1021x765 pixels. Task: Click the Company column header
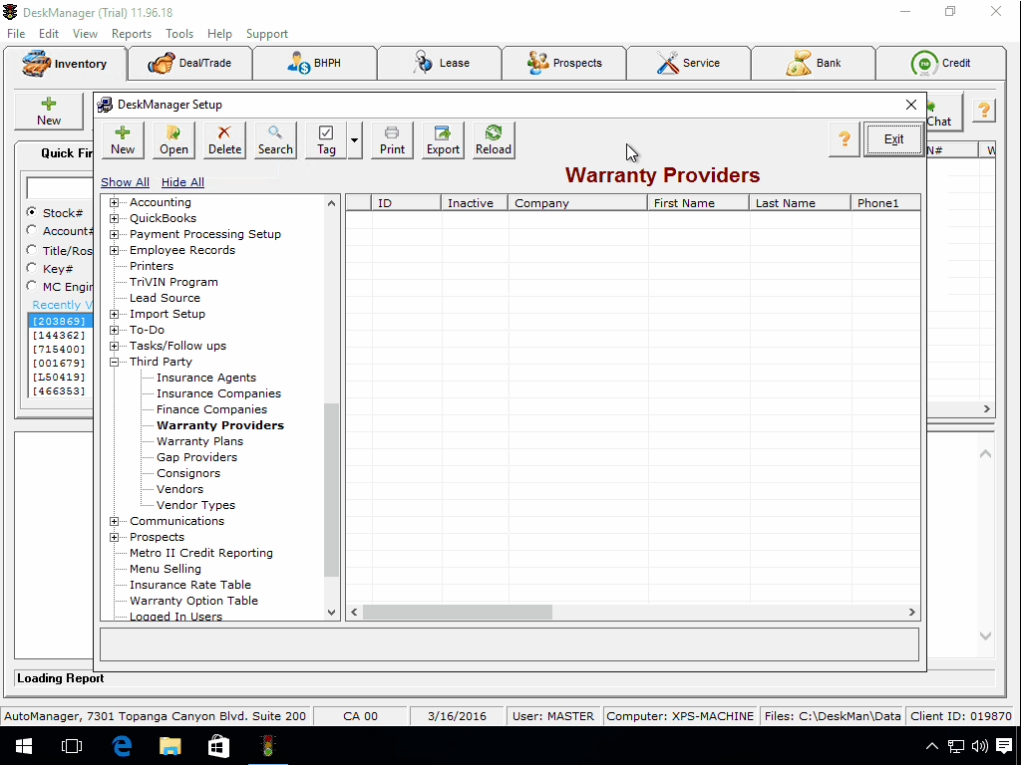(x=577, y=203)
